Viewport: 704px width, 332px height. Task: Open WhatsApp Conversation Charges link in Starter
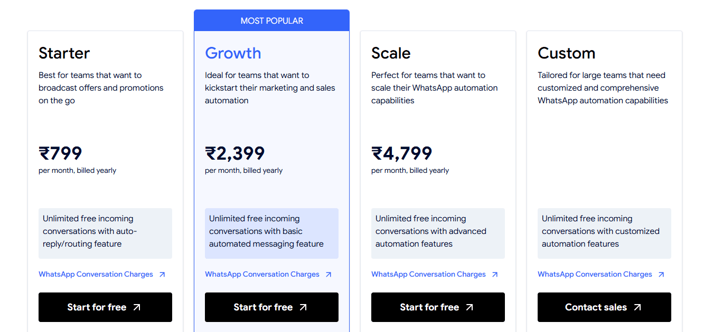coord(96,275)
